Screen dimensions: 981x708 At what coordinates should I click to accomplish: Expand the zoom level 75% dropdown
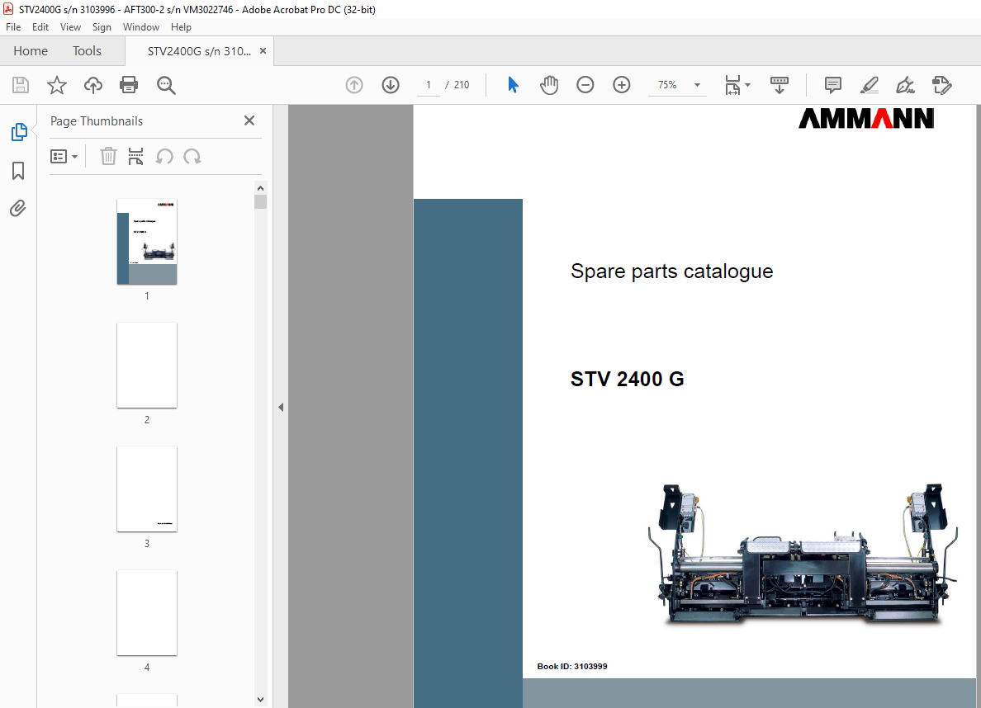(697, 85)
